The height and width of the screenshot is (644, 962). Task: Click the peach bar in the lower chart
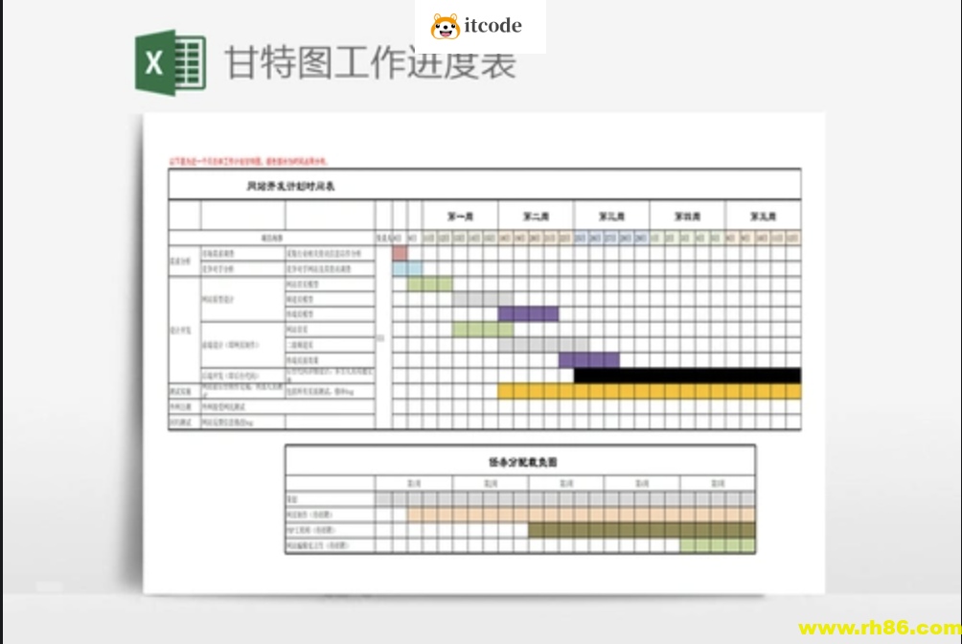pyautogui.click(x=581, y=515)
